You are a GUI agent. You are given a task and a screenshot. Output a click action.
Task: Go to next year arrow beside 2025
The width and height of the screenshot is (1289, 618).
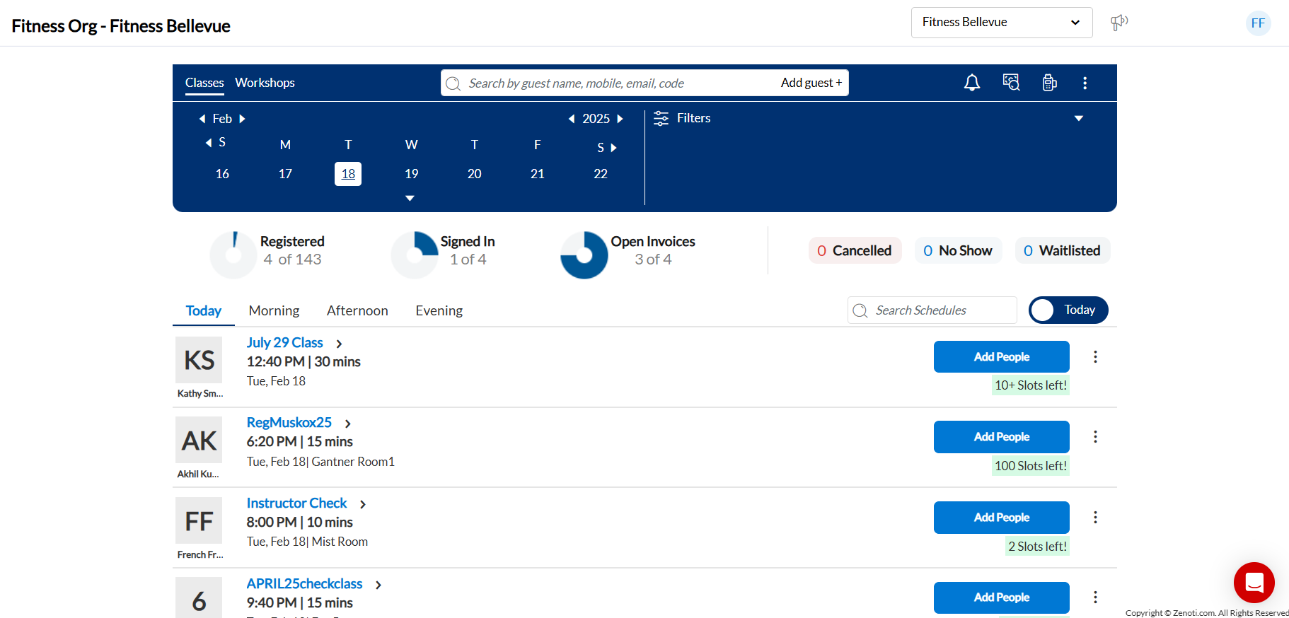coord(620,119)
